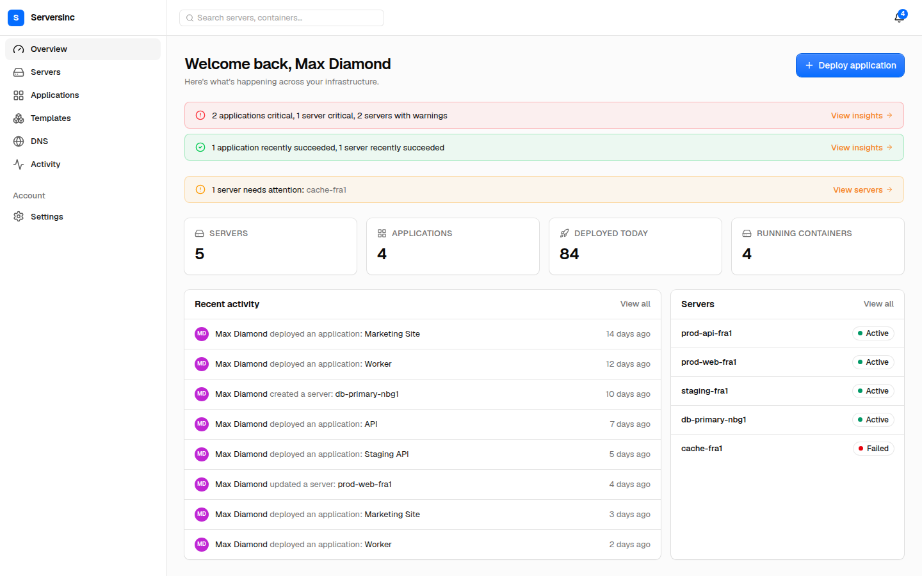Screen dimensions: 922x576
Task: Click View all in Servers panel
Action: pos(878,304)
